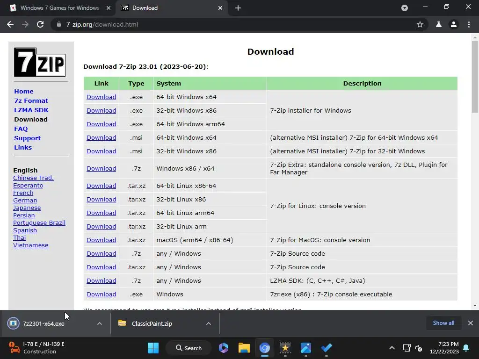This screenshot has width=479, height=359.
Task: Switch language to Vietnamese
Action: click(30, 245)
